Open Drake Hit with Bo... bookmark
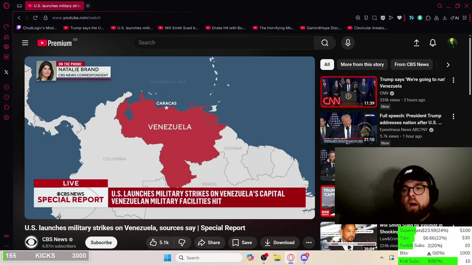The image size is (472, 265). 226,28
